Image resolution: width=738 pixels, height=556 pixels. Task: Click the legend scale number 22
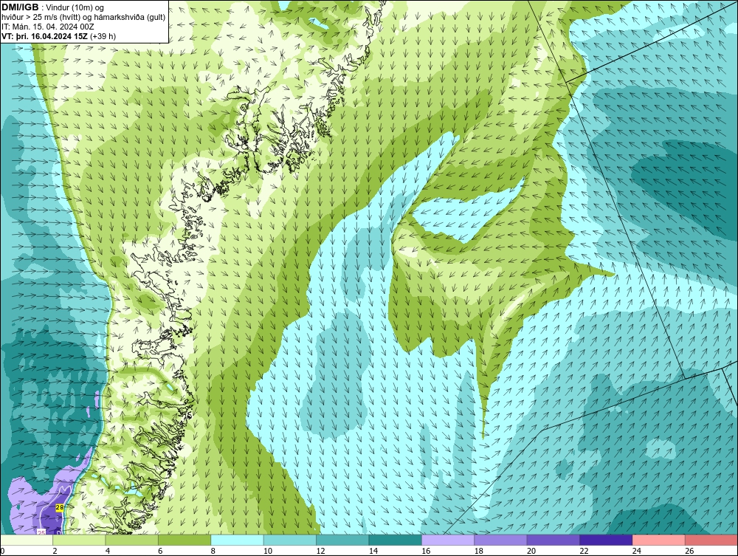click(x=584, y=551)
